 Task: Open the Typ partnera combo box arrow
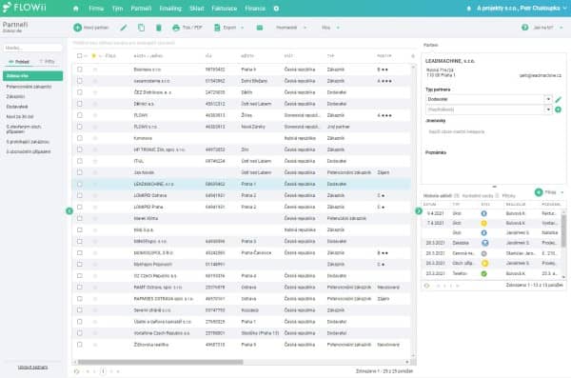coord(548,99)
